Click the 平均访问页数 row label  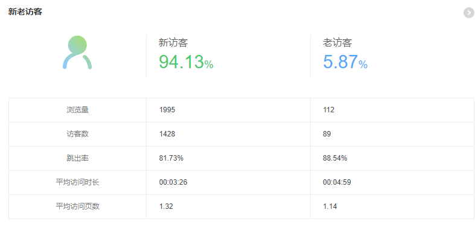77,206
